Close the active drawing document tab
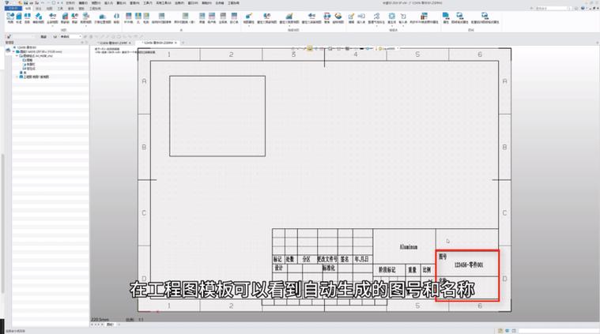The width and height of the screenshot is (600, 334). [x=175, y=43]
